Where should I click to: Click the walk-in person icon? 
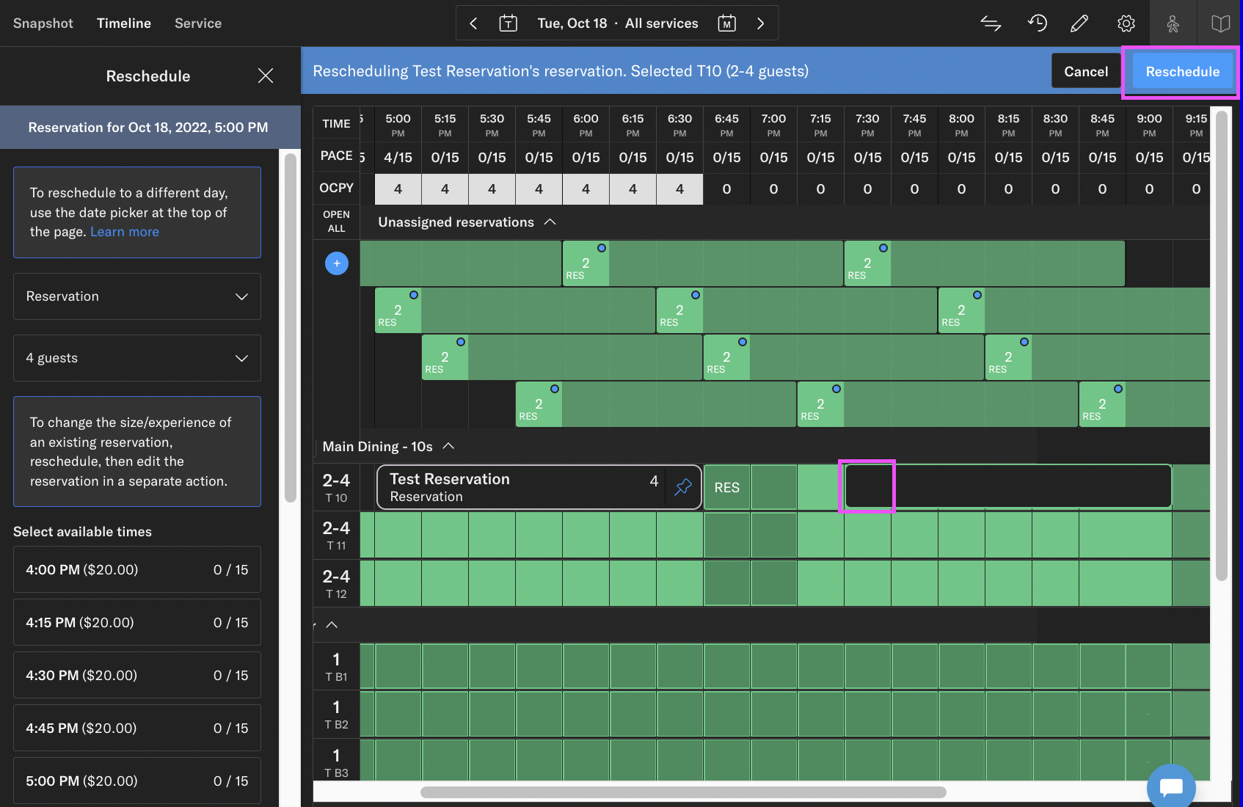1173,23
